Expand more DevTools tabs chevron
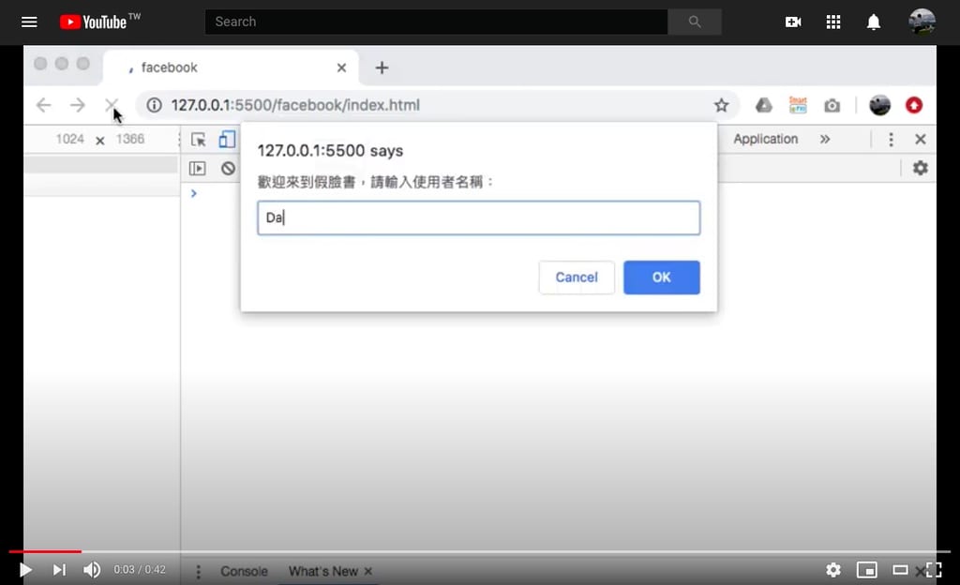The width and height of the screenshot is (960, 585). (x=825, y=139)
